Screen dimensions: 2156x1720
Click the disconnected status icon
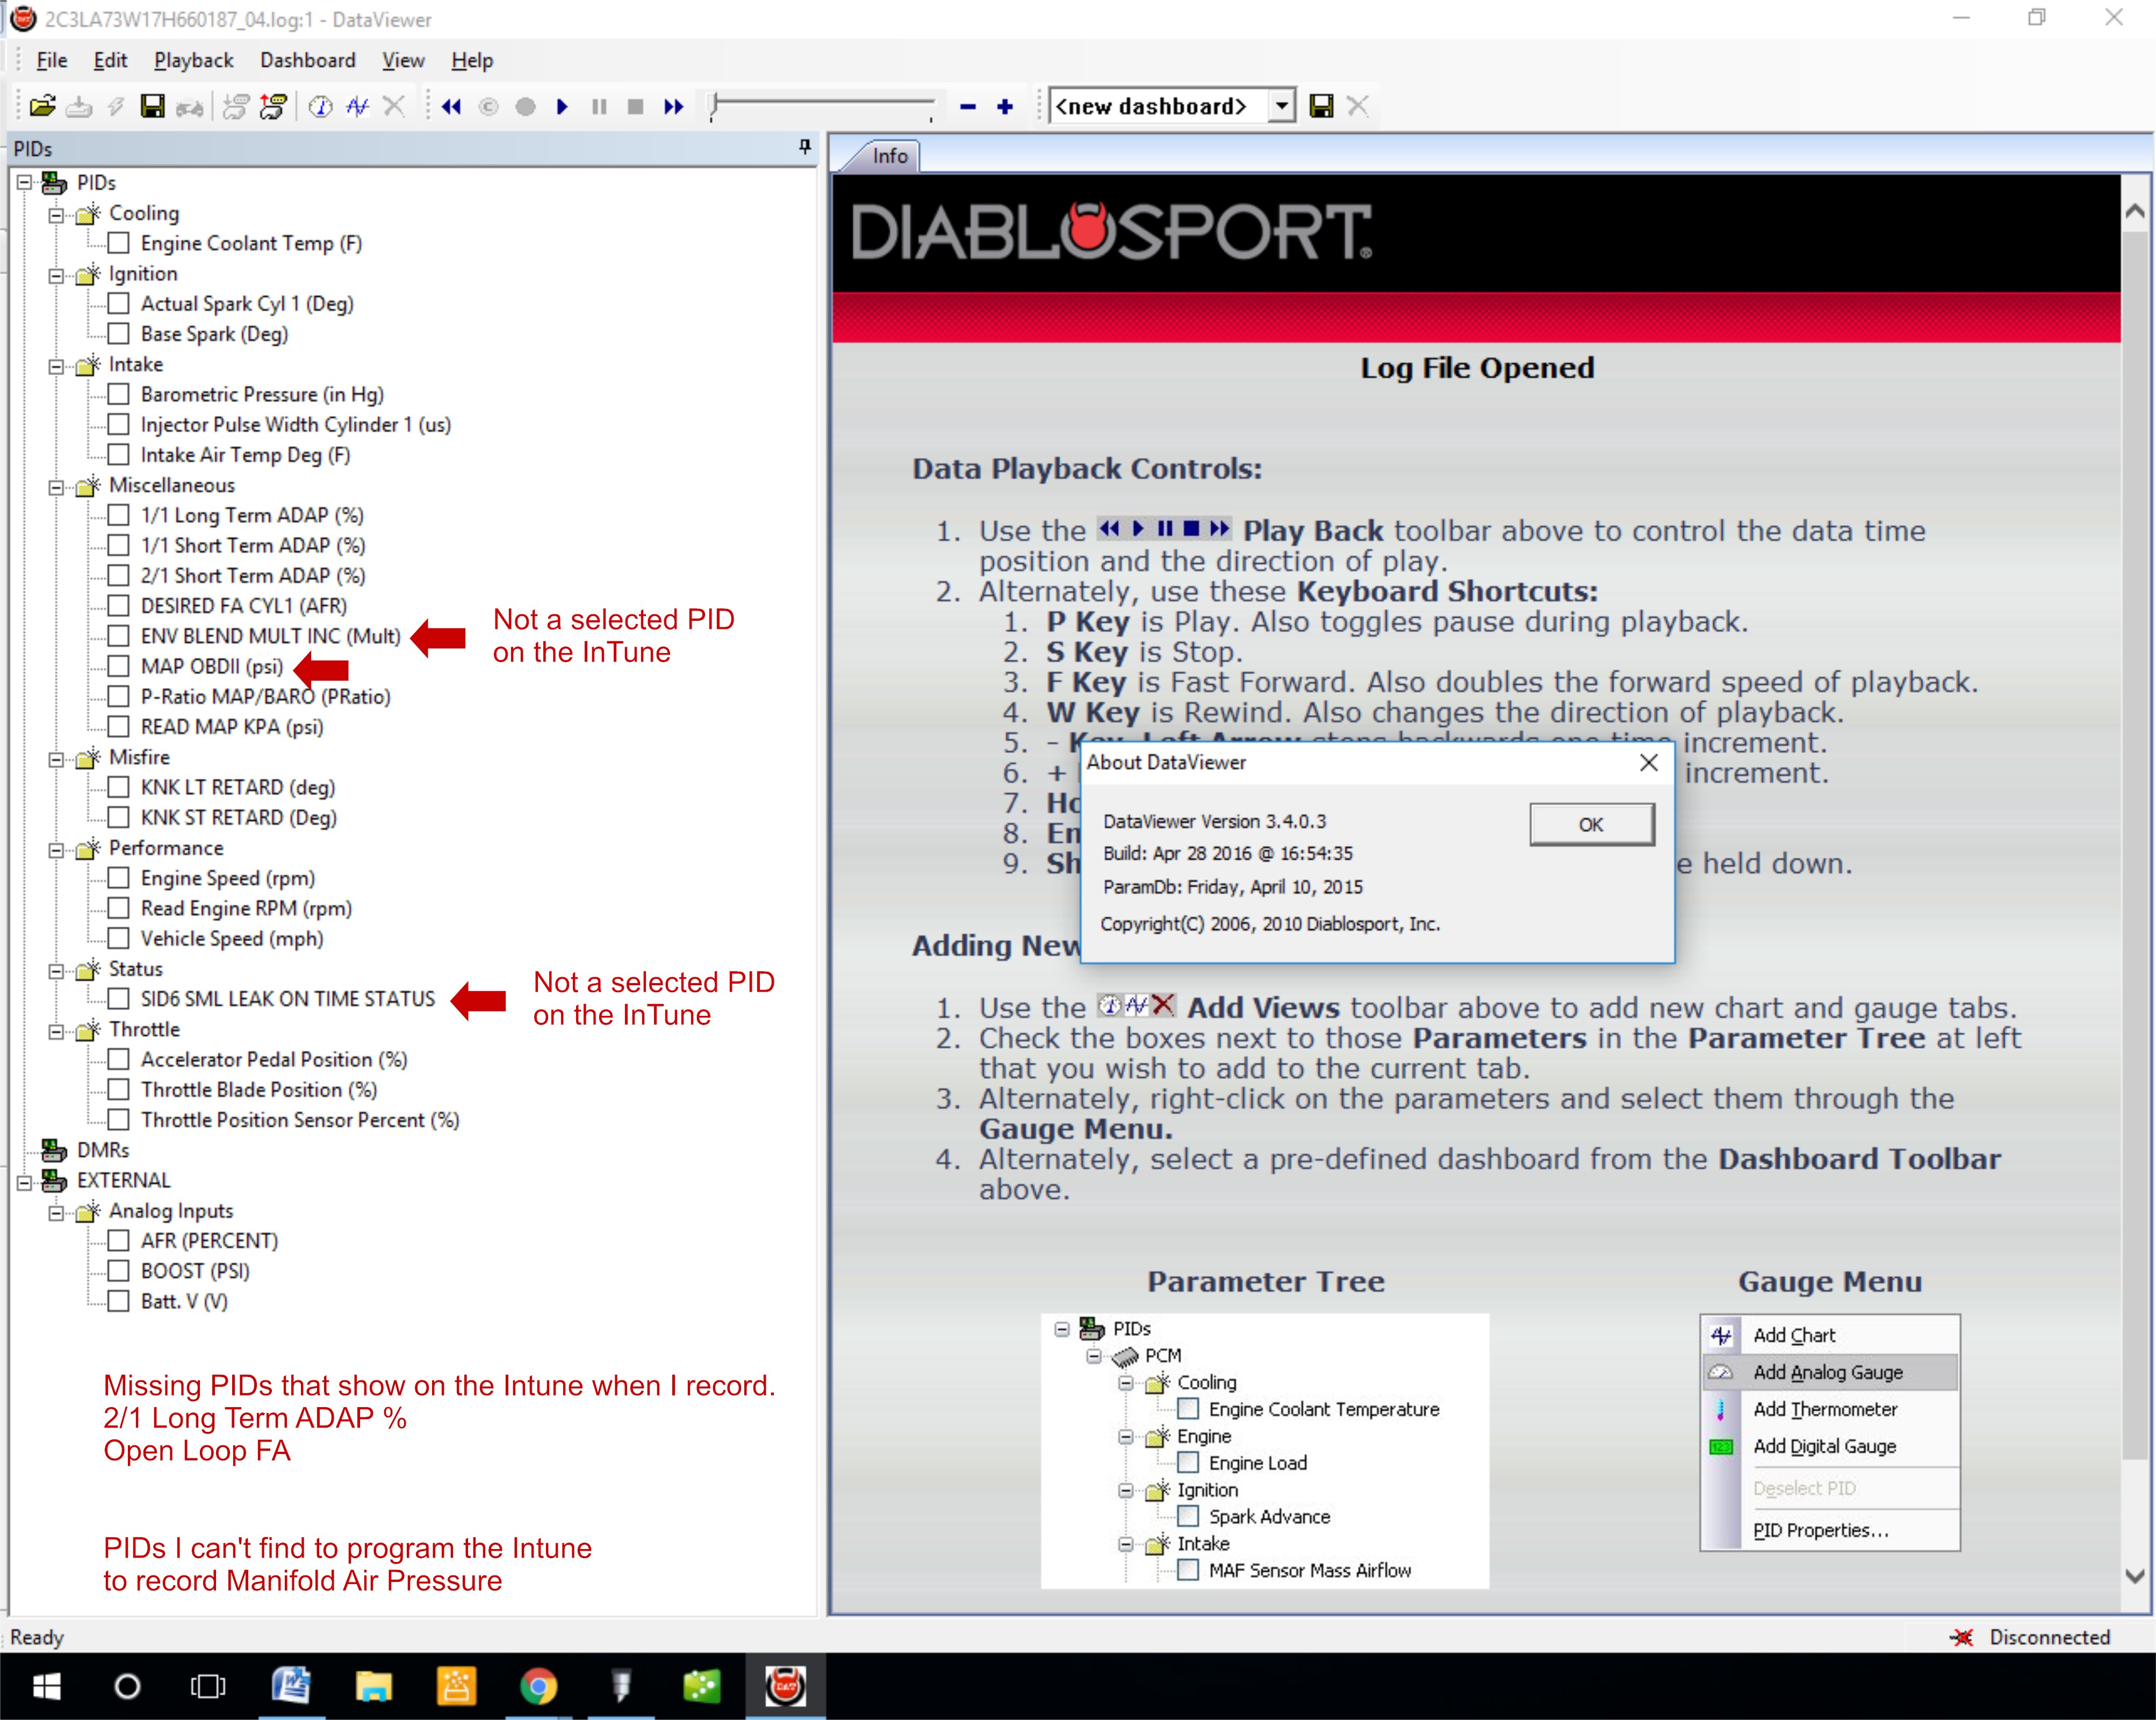pos(1961,1637)
